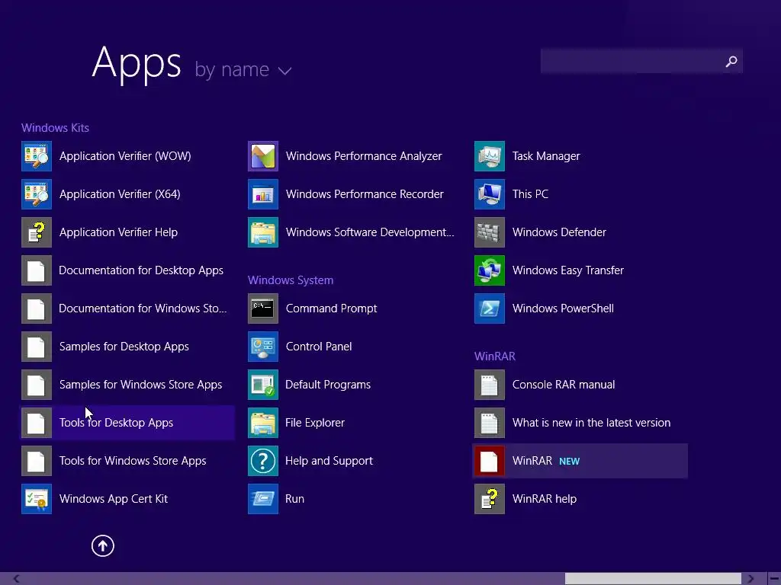
Task: Click the up arrow to return to Start
Action: (x=103, y=545)
